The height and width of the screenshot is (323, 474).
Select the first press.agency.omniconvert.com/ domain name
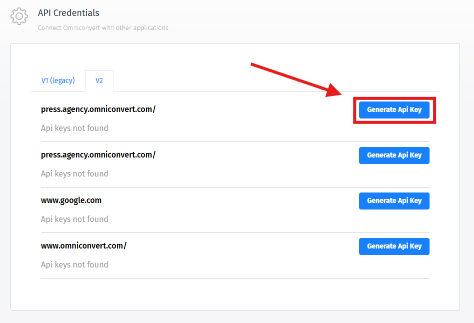coord(98,109)
